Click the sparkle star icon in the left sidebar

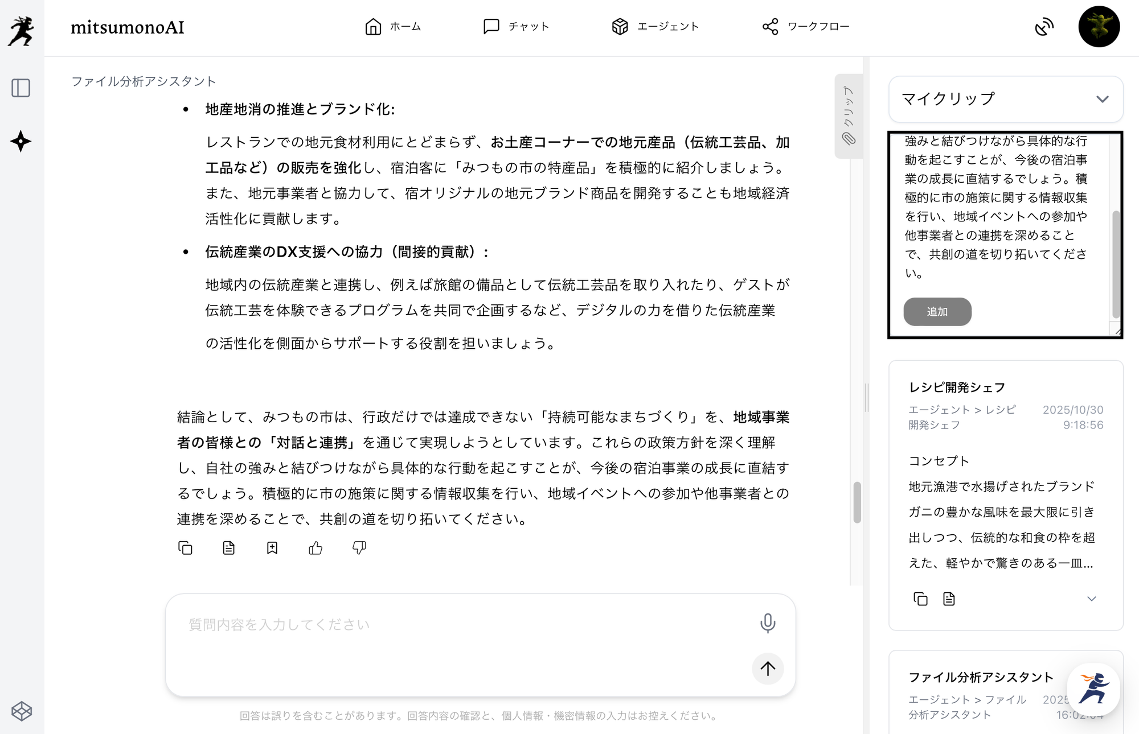click(21, 141)
